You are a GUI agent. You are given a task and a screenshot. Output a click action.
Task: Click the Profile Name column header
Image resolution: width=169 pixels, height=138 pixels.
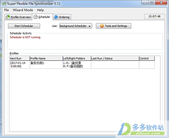coord(46,58)
